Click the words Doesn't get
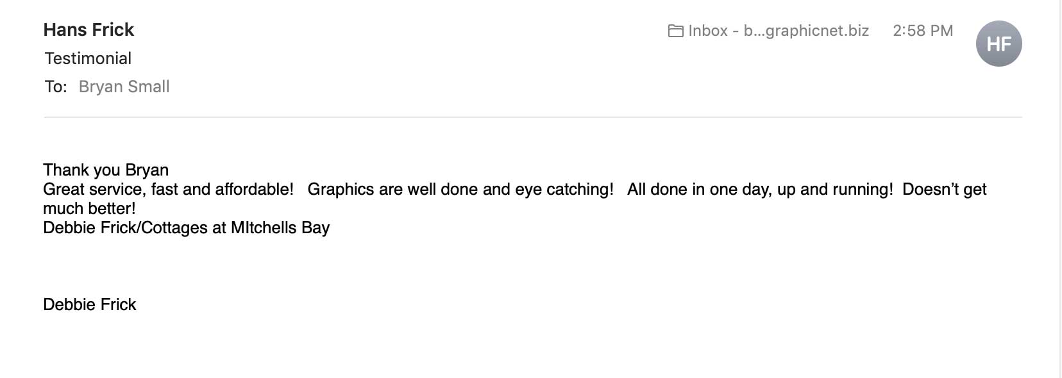Screen dimensions: 1062x378 945,189
